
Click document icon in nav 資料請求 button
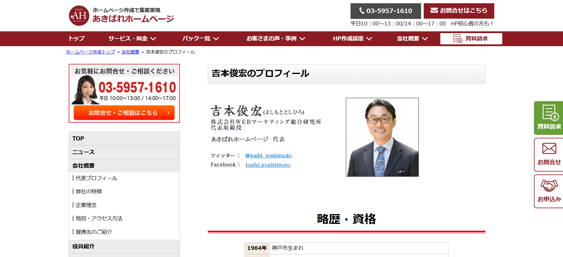pos(458,39)
